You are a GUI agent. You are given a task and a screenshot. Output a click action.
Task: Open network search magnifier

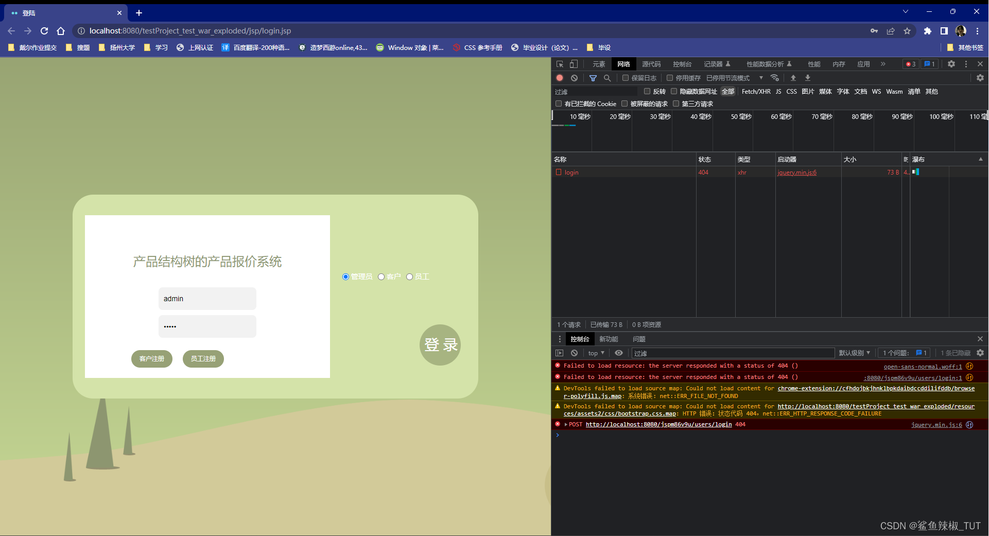click(x=608, y=78)
